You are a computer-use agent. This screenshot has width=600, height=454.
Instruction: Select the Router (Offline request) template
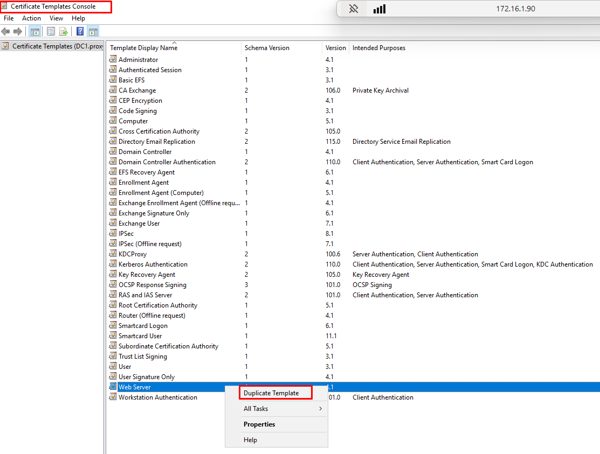pyautogui.click(x=152, y=316)
